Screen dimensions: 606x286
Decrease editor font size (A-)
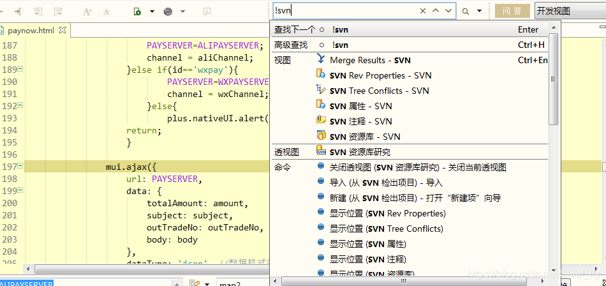point(107,11)
